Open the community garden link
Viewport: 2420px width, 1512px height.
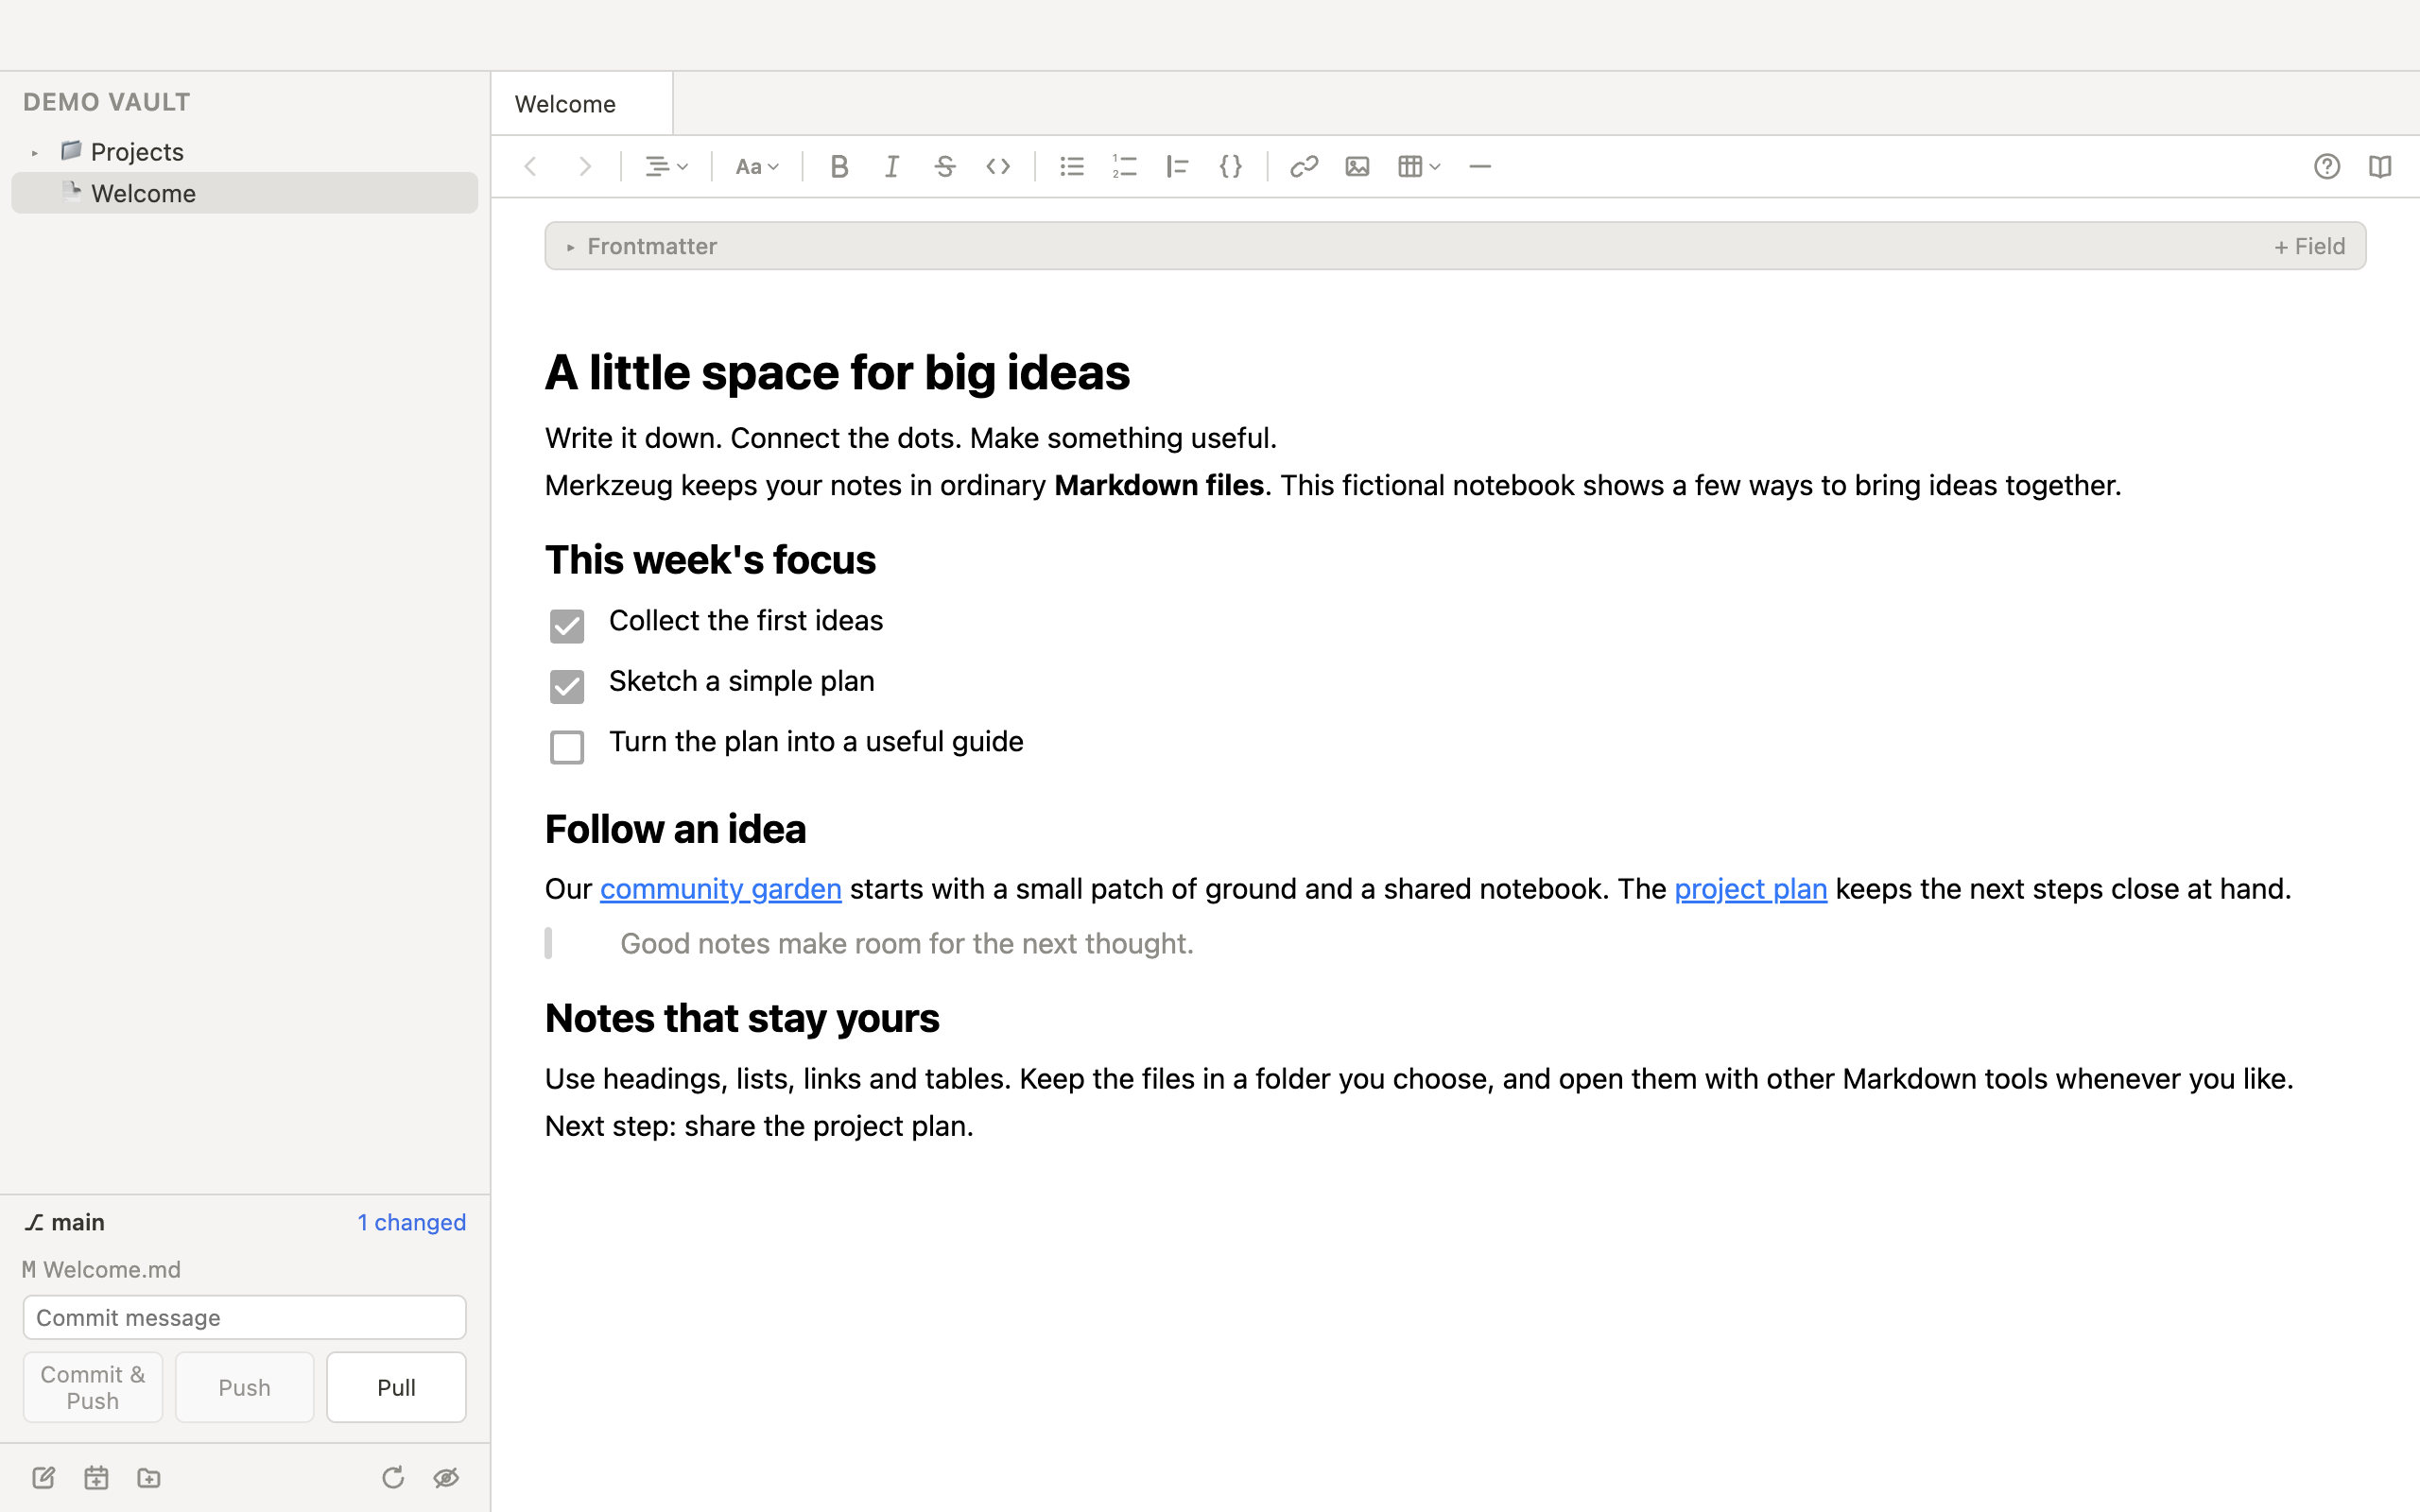click(x=720, y=889)
